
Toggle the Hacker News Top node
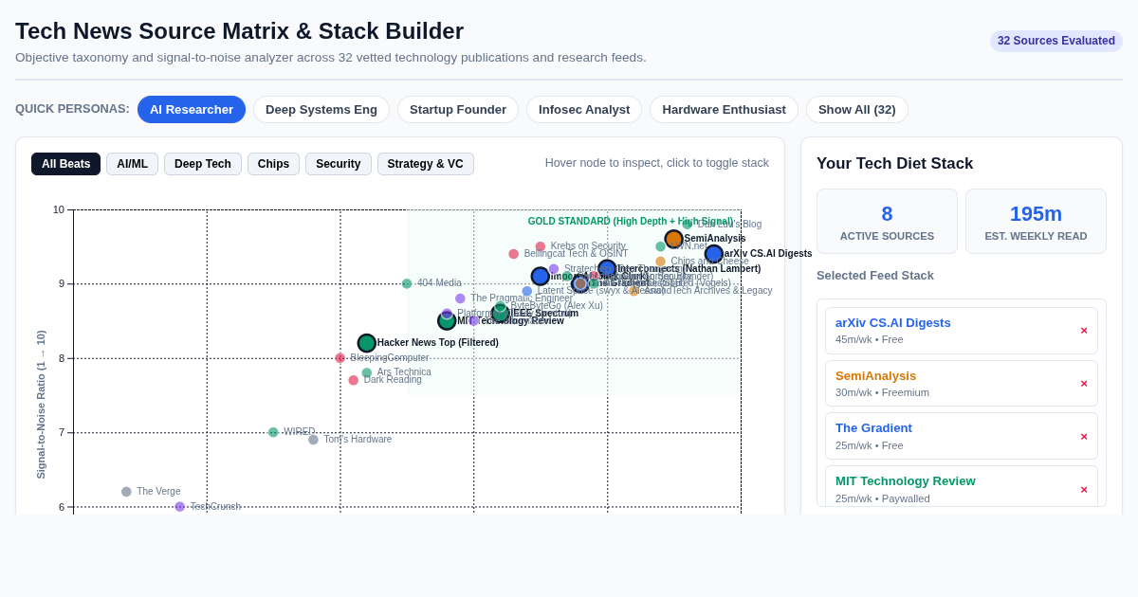pyautogui.click(x=367, y=343)
